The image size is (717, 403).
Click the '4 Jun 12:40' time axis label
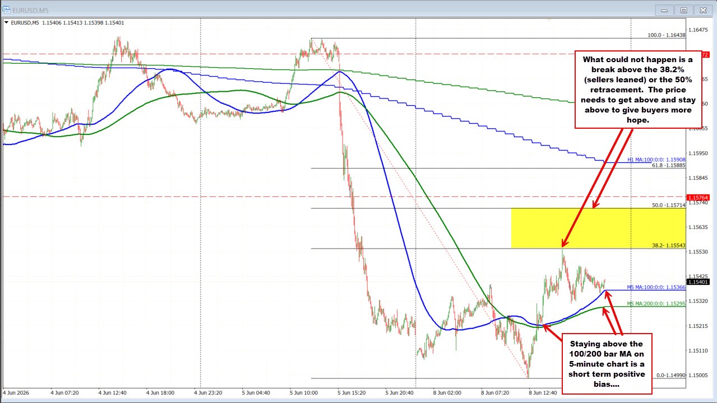pos(113,393)
